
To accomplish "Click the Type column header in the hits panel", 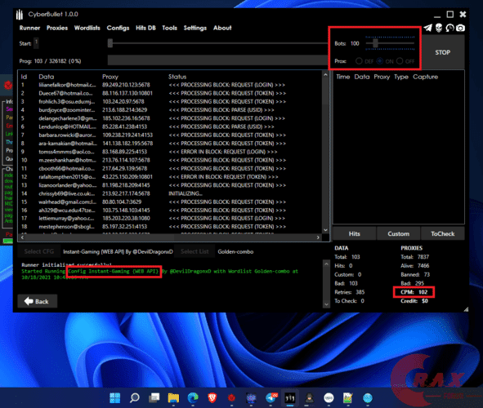I will point(401,77).
